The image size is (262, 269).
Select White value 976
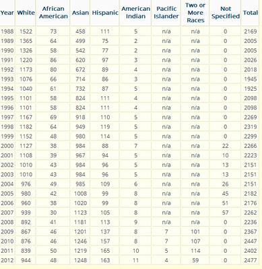point(26,184)
